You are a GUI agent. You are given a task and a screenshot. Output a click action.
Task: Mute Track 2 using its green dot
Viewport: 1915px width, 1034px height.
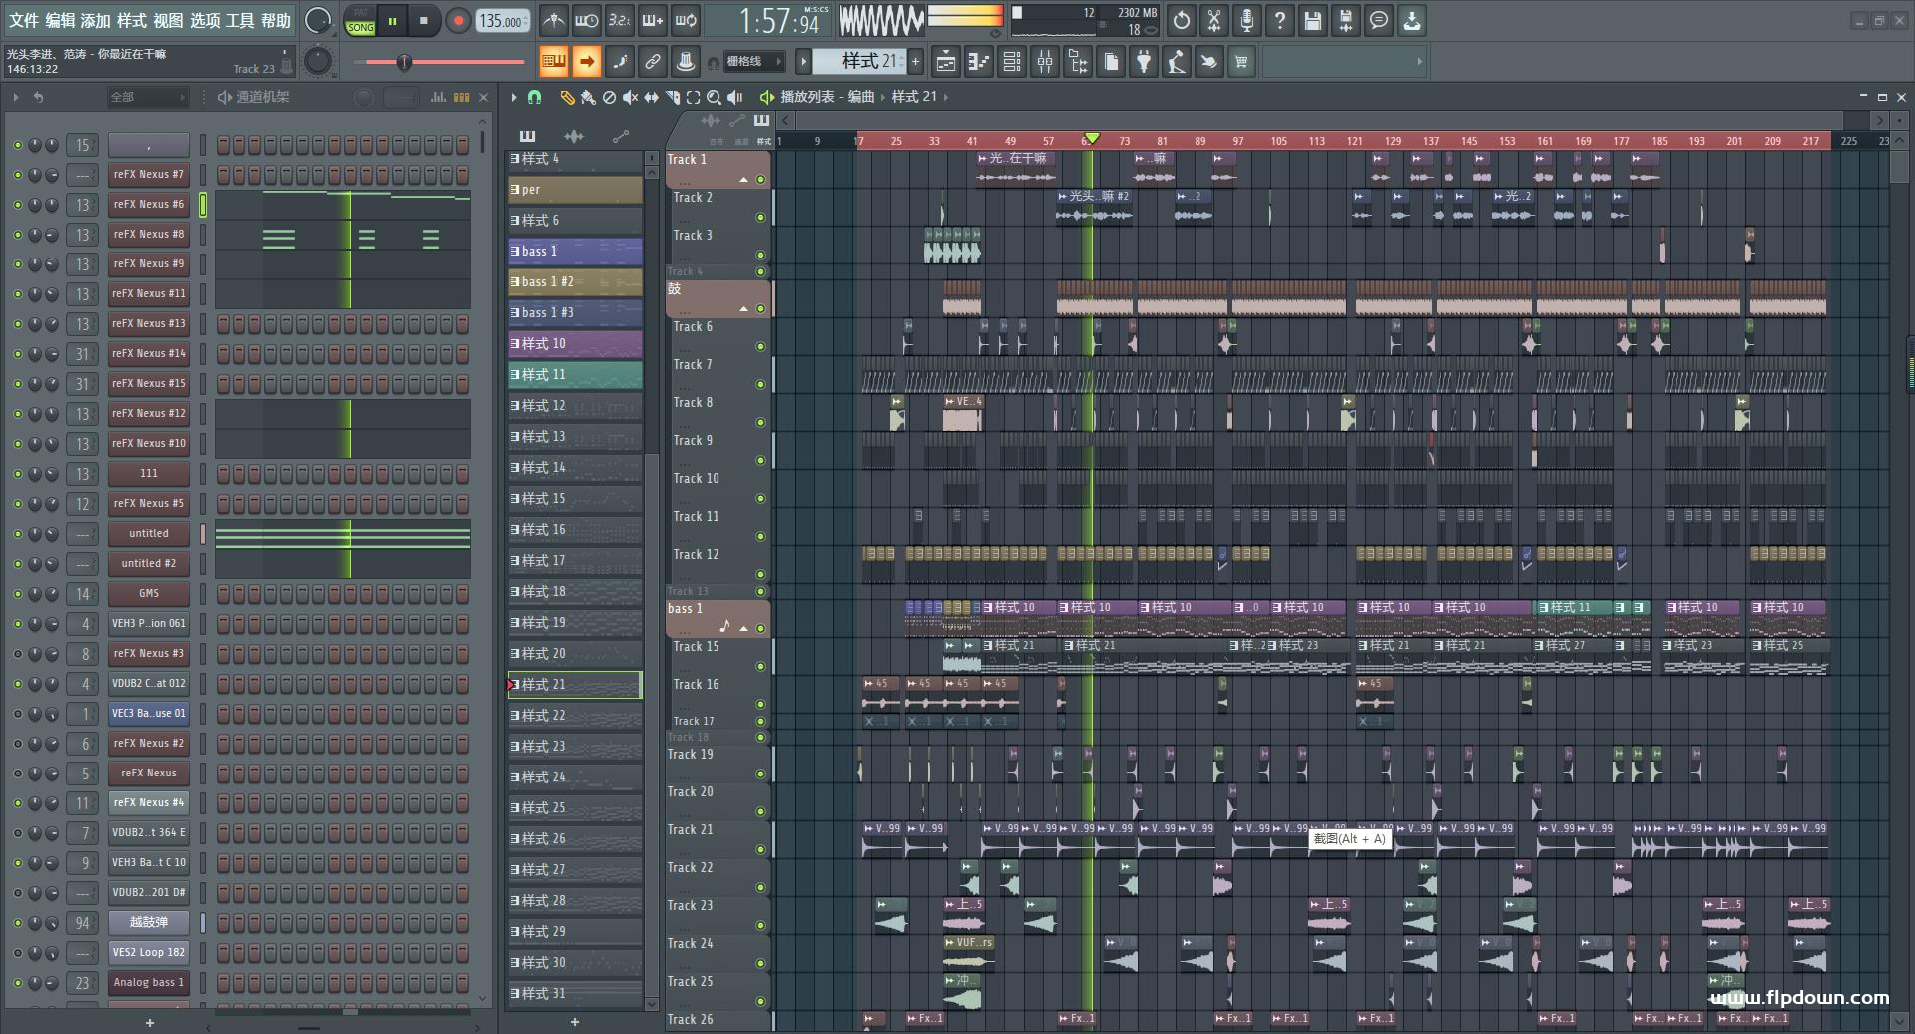(x=760, y=218)
